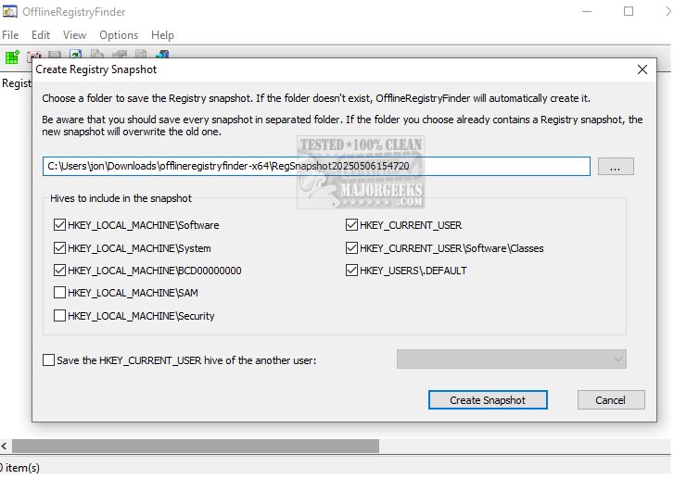The height and width of the screenshot is (479, 674).
Task: Close the Create Registry Snapshot dialog
Action: point(642,69)
